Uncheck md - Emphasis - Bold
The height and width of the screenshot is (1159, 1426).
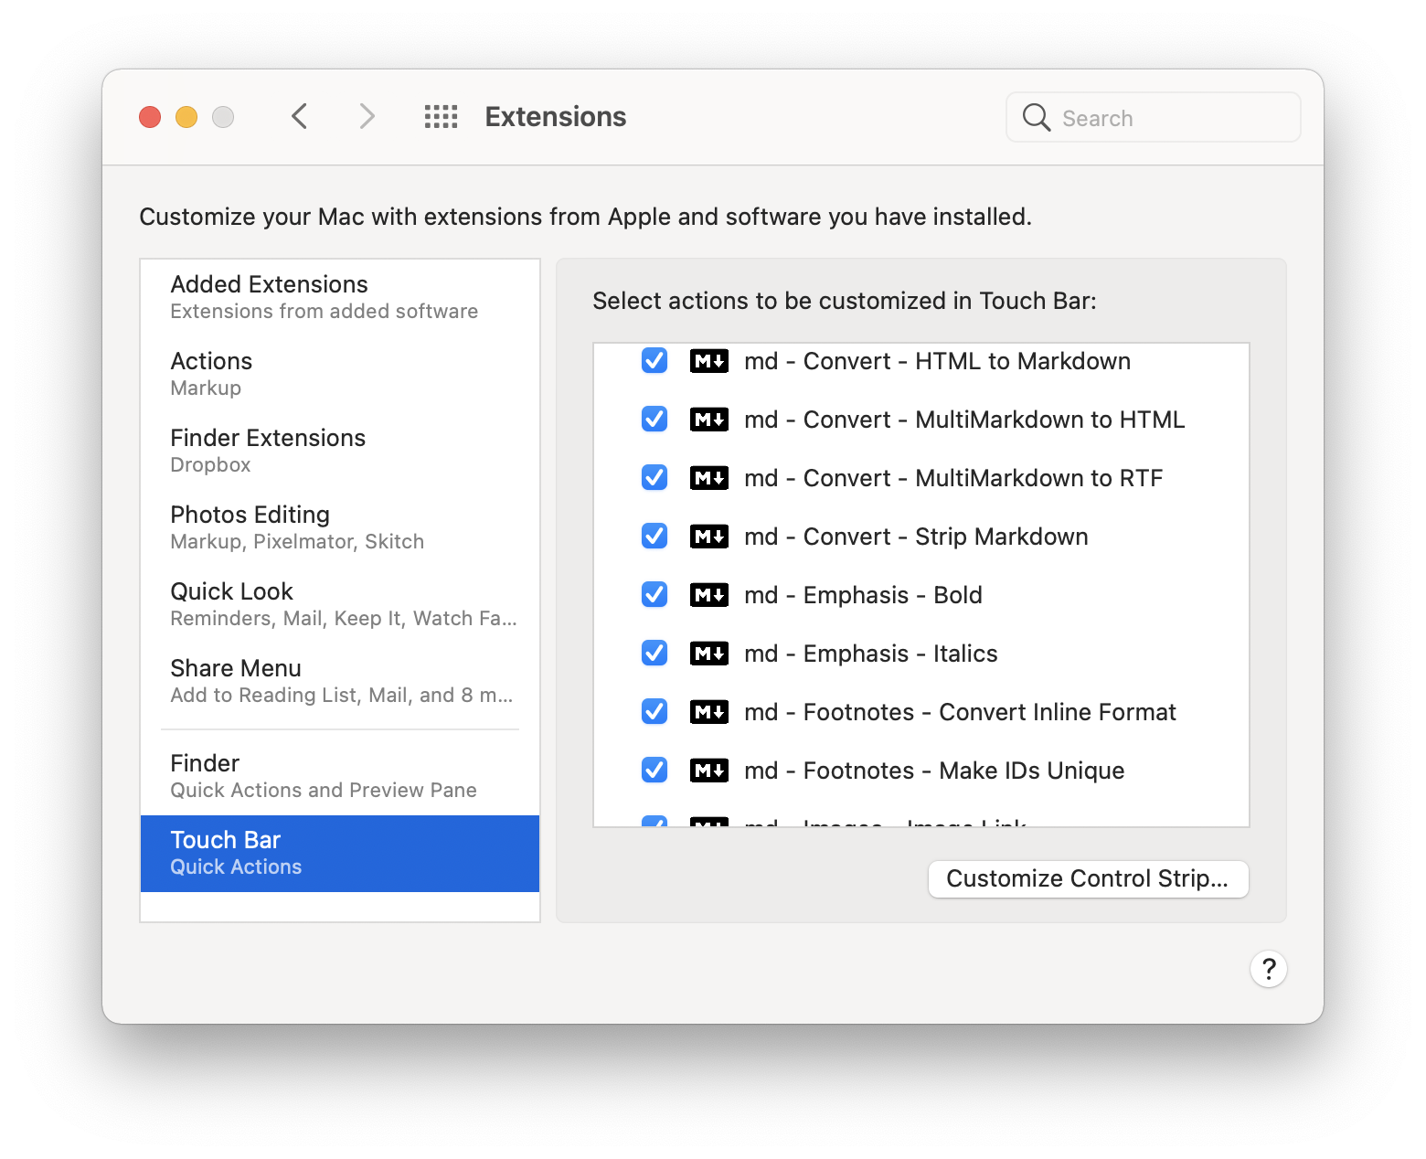point(654,595)
